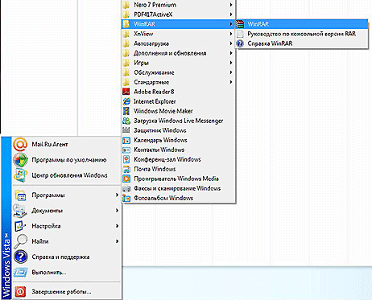Expand the Найти submenu arrow
Viewport: 372px width, 300px height.
click(x=117, y=241)
